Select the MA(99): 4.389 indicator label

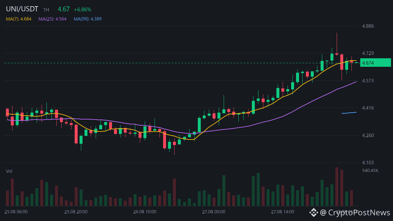click(87, 19)
